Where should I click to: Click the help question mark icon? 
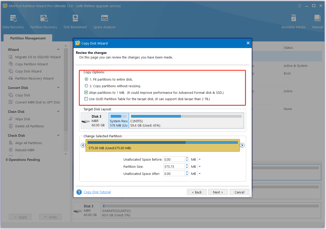(x=79, y=192)
